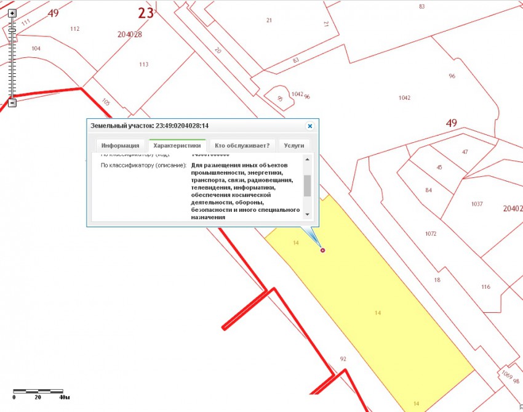Switch to the Информация tab

[121, 146]
